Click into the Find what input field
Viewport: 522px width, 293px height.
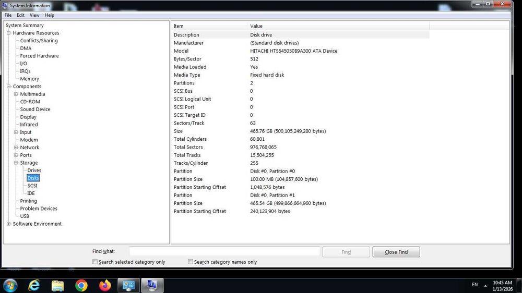tap(224, 251)
